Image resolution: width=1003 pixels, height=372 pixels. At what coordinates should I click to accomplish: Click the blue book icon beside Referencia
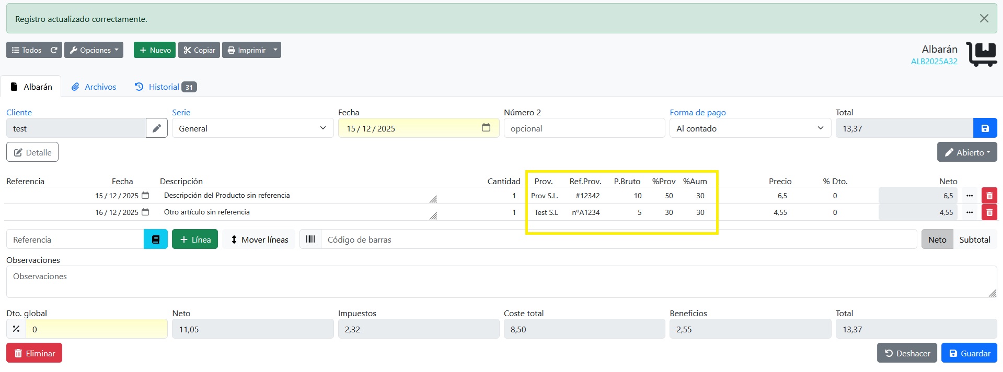click(x=155, y=239)
